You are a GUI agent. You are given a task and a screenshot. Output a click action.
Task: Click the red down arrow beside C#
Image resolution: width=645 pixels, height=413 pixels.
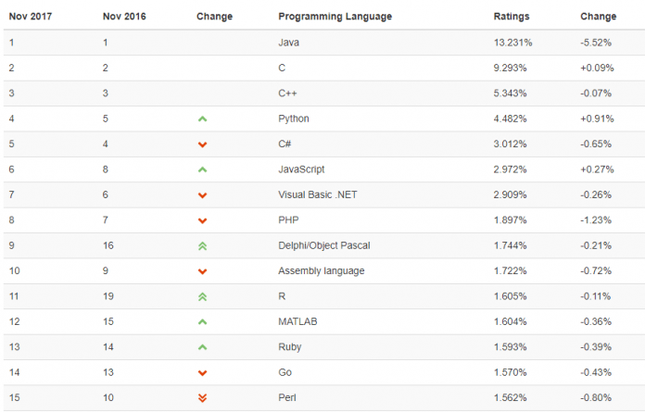(x=202, y=144)
